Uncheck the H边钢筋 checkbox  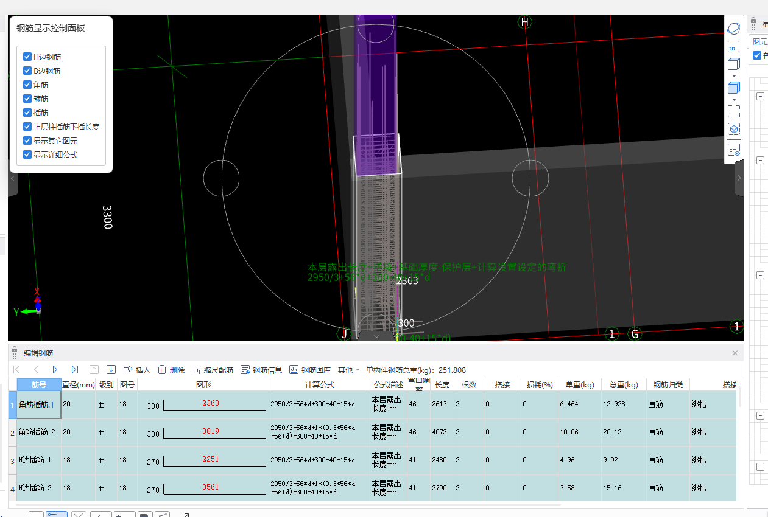coord(27,57)
